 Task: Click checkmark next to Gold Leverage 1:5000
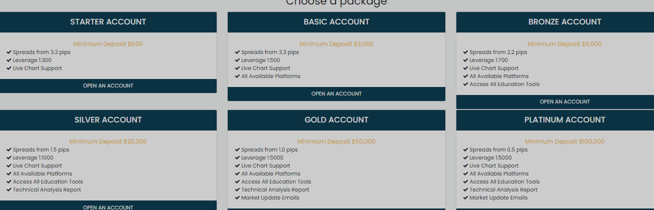[237, 158]
